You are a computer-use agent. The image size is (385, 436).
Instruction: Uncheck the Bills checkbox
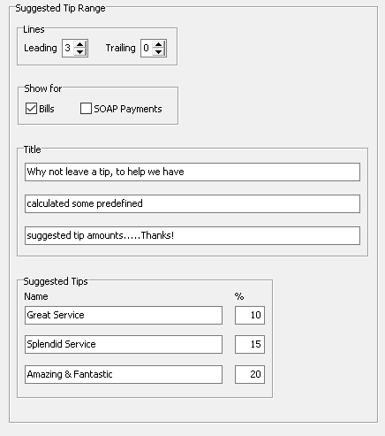coord(31,109)
